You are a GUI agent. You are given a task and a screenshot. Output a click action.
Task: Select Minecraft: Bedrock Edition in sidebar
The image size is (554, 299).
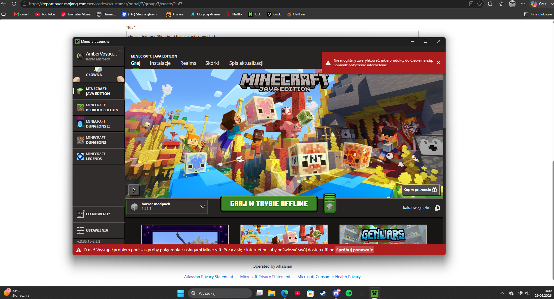point(99,108)
